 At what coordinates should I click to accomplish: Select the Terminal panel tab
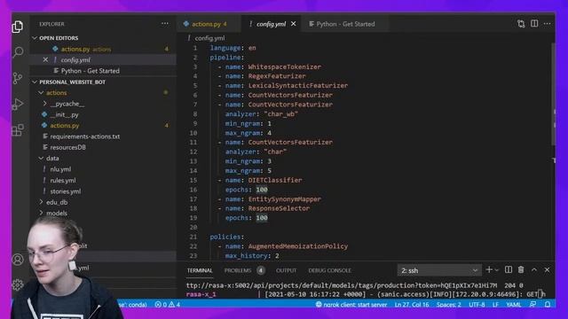click(x=200, y=270)
